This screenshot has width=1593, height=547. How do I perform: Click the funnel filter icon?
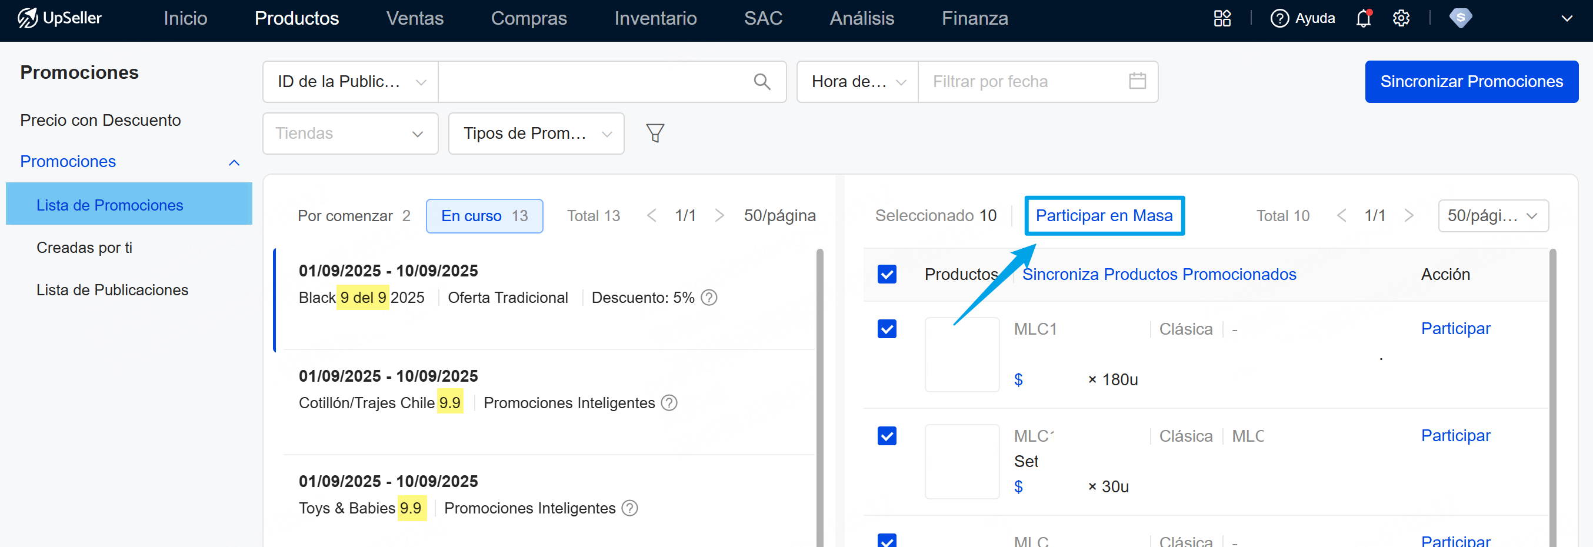(x=655, y=133)
